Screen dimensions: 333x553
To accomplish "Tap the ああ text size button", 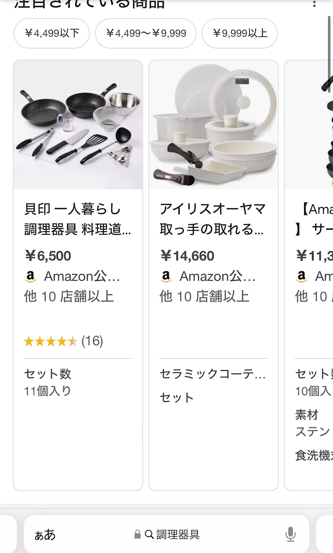I will (x=45, y=535).
